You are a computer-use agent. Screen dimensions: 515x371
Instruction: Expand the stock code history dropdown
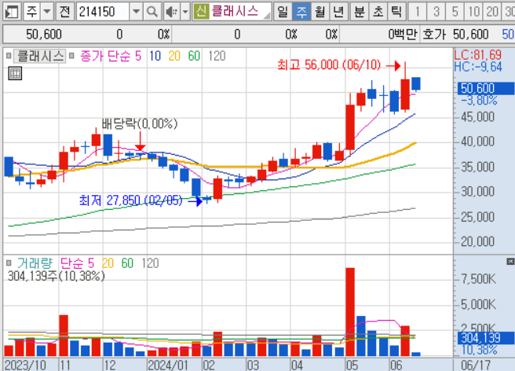pos(136,12)
